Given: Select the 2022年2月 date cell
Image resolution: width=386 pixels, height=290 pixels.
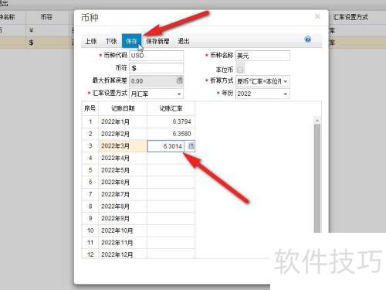Looking at the screenshot, I should (123, 134).
